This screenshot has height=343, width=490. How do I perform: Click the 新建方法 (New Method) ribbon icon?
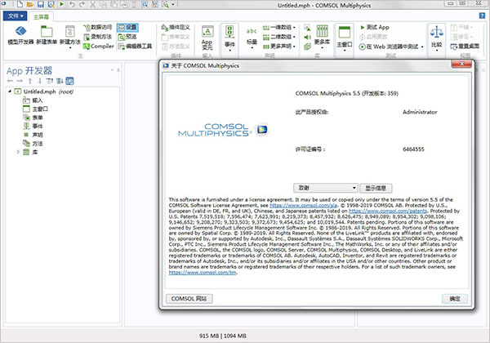(x=70, y=37)
